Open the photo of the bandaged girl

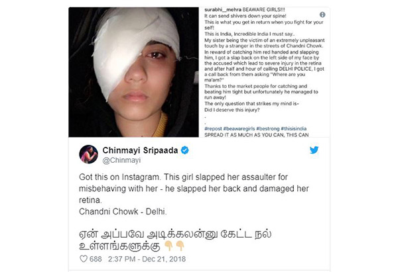(133, 72)
